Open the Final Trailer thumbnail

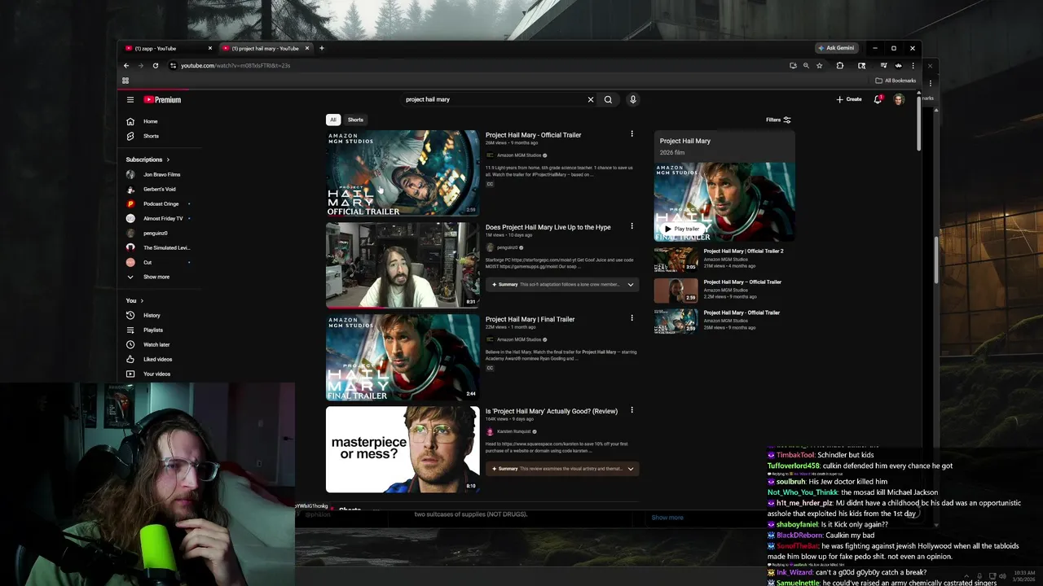coord(403,357)
